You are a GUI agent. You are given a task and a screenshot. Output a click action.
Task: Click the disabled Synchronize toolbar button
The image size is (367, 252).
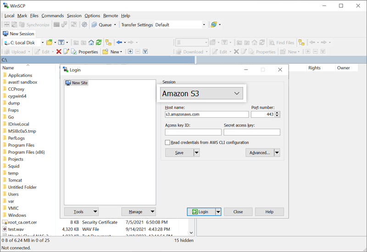click(x=34, y=25)
